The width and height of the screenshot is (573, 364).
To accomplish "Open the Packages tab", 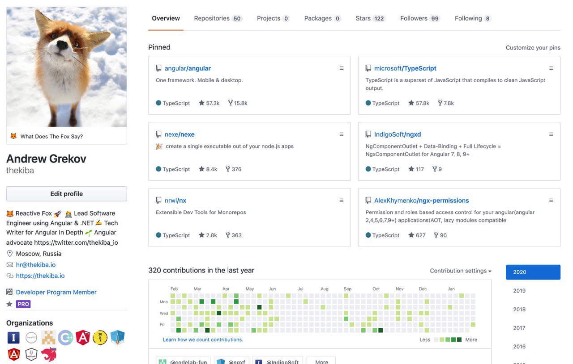I will (322, 18).
